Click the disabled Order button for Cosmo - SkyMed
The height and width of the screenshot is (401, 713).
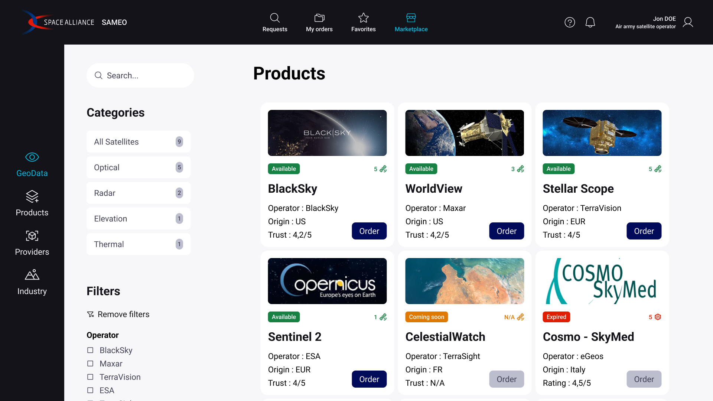644,379
